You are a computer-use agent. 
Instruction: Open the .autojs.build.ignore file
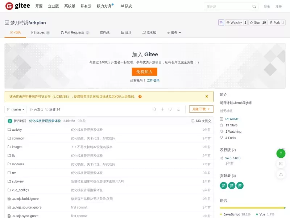point(25,199)
